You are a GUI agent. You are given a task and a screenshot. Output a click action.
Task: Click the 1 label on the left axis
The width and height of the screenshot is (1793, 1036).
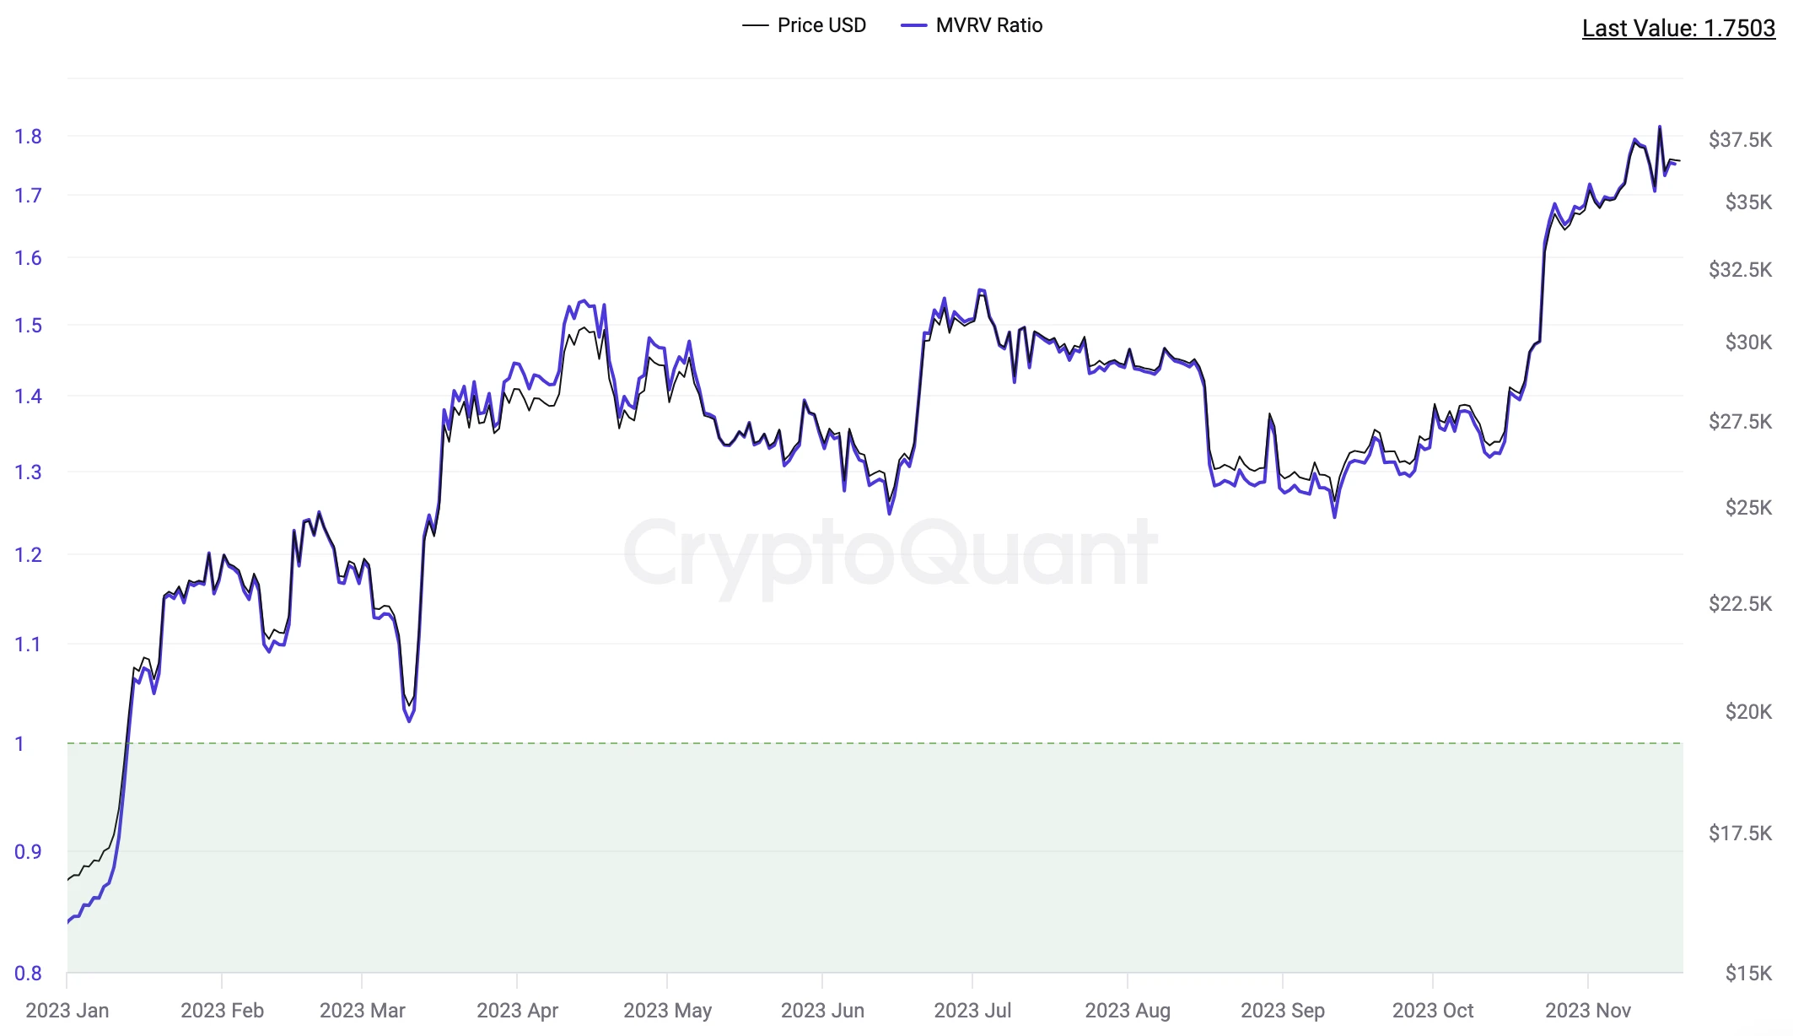click(19, 744)
